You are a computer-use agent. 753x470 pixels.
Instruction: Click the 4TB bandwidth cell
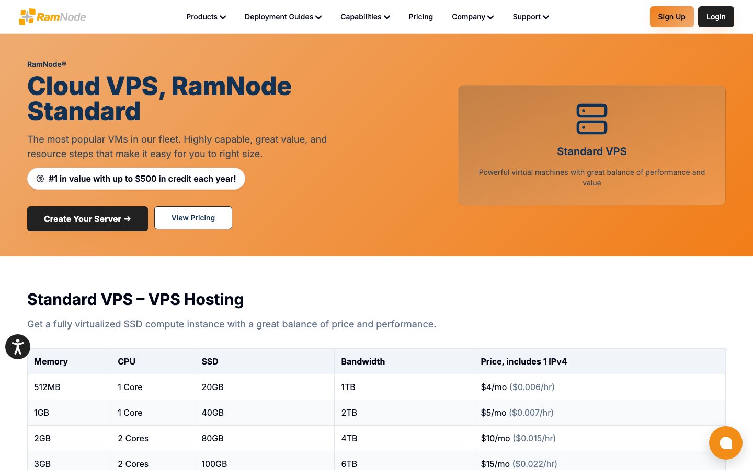tap(404, 438)
